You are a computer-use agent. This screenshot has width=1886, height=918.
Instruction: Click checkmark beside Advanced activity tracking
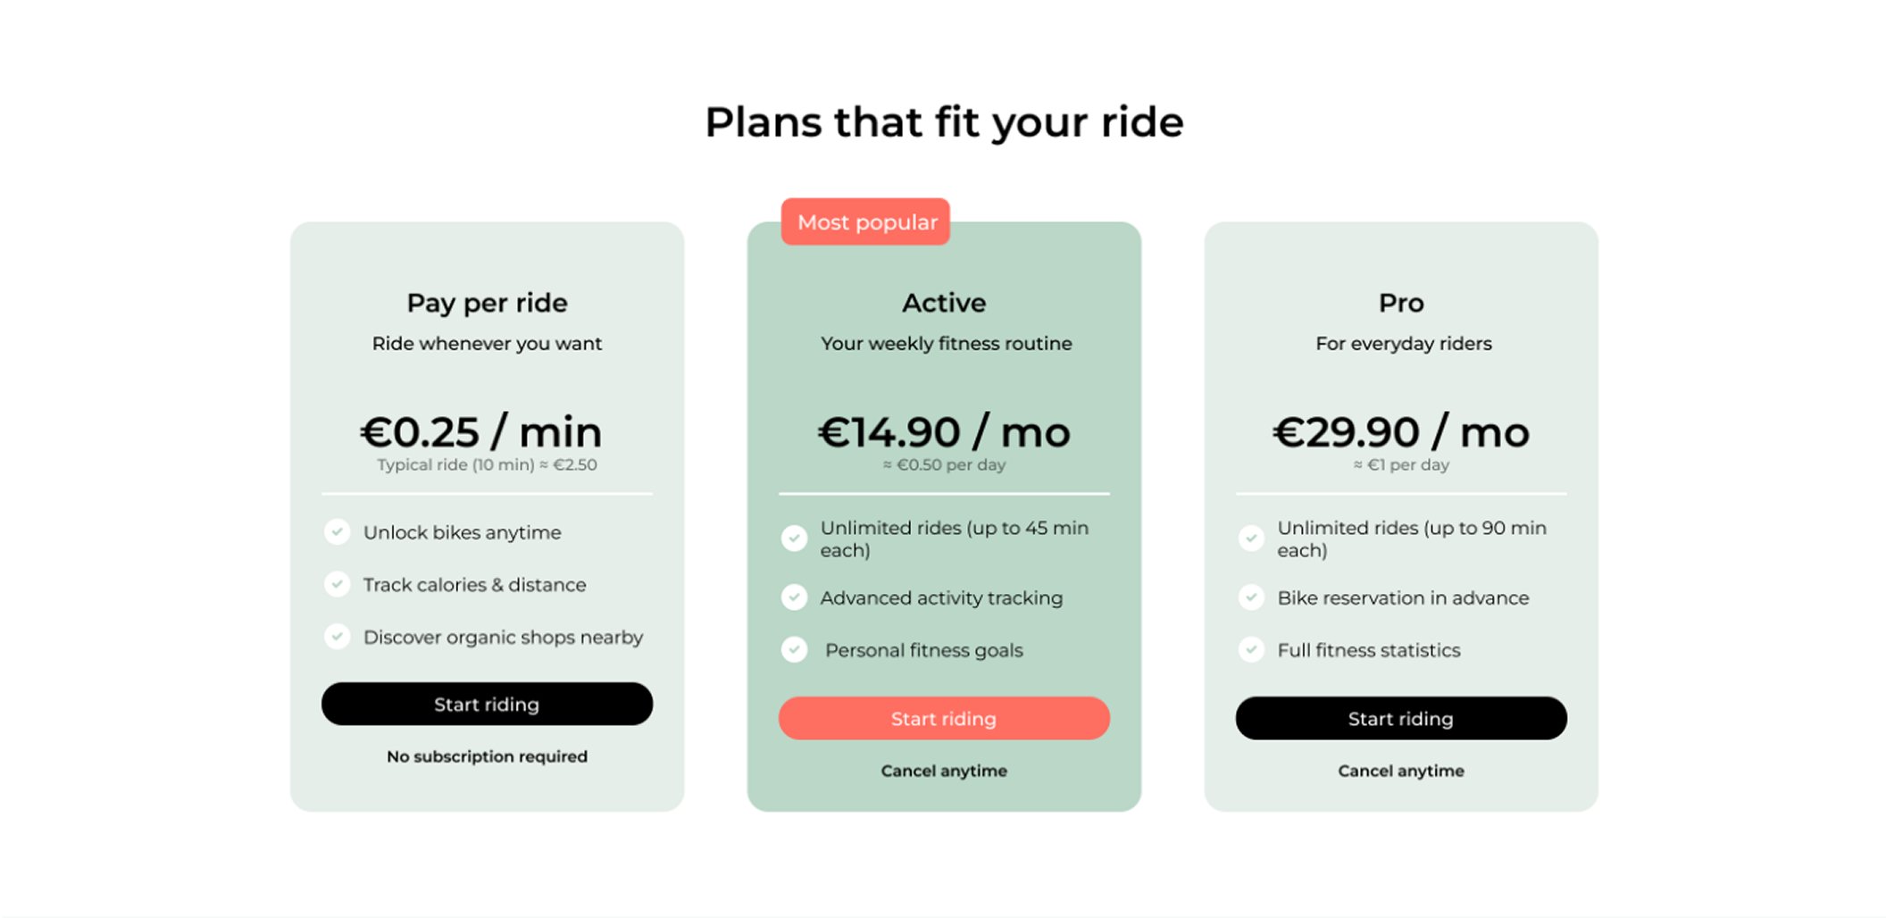tap(794, 597)
